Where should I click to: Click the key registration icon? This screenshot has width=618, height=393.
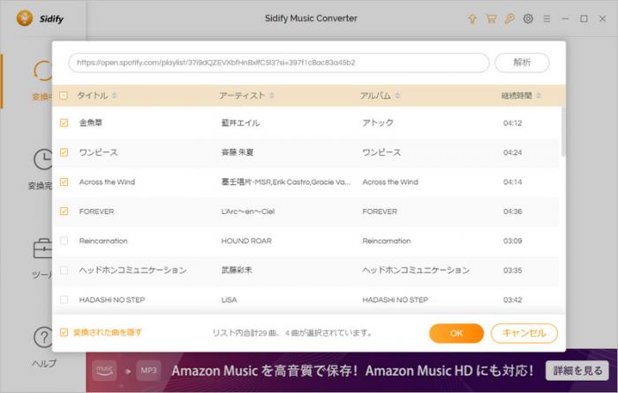pyautogui.click(x=509, y=19)
